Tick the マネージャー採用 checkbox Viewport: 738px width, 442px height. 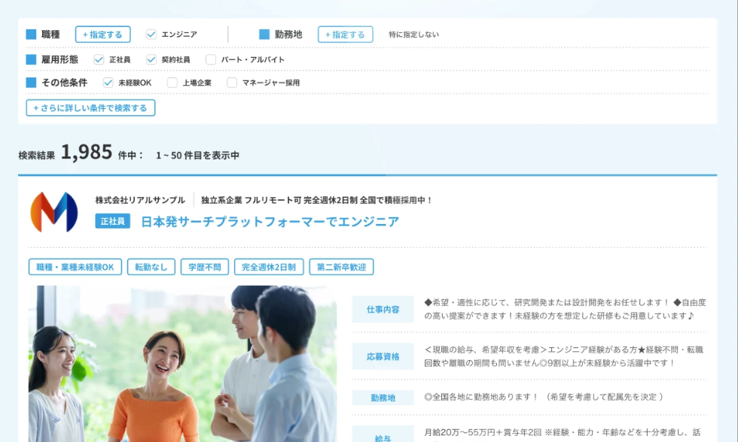[232, 83]
